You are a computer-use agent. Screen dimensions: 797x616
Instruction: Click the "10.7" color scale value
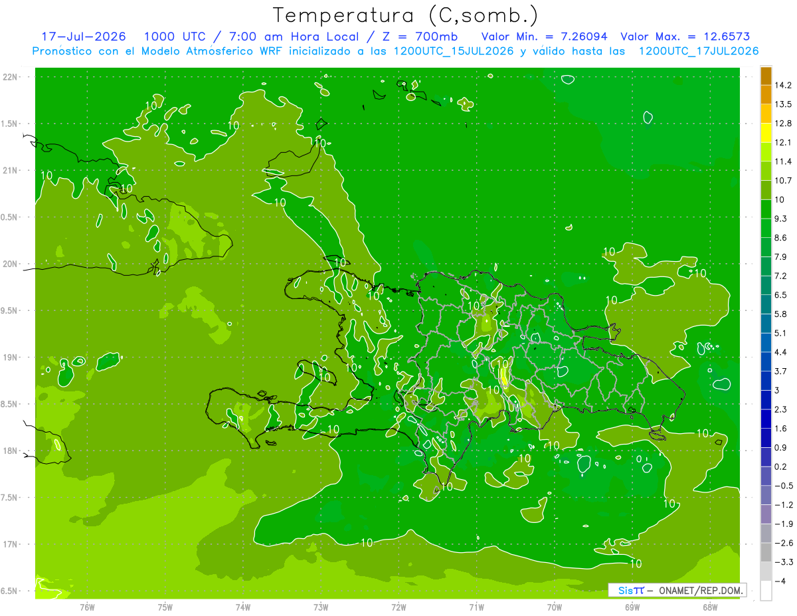(783, 180)
